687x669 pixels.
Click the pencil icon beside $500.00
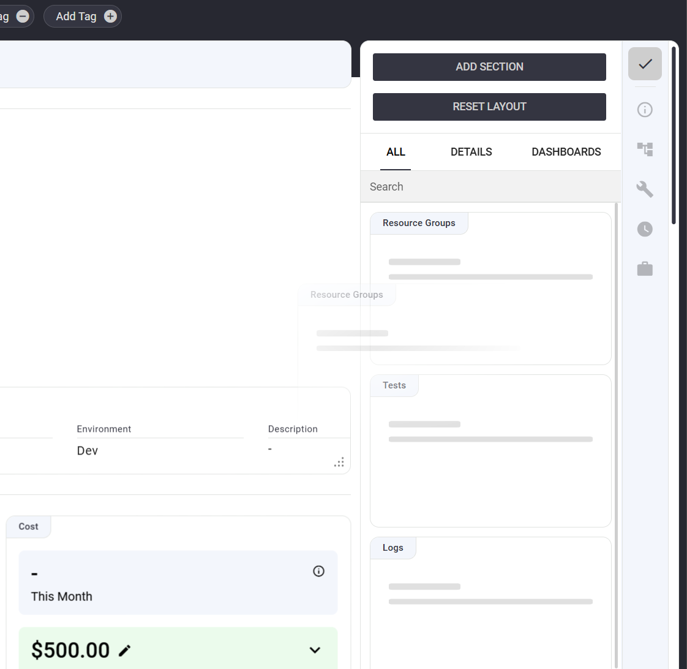pos(125,651)
